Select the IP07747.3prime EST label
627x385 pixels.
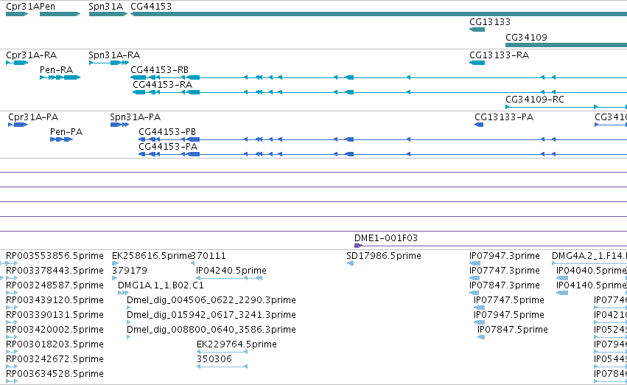click(505, 271)
